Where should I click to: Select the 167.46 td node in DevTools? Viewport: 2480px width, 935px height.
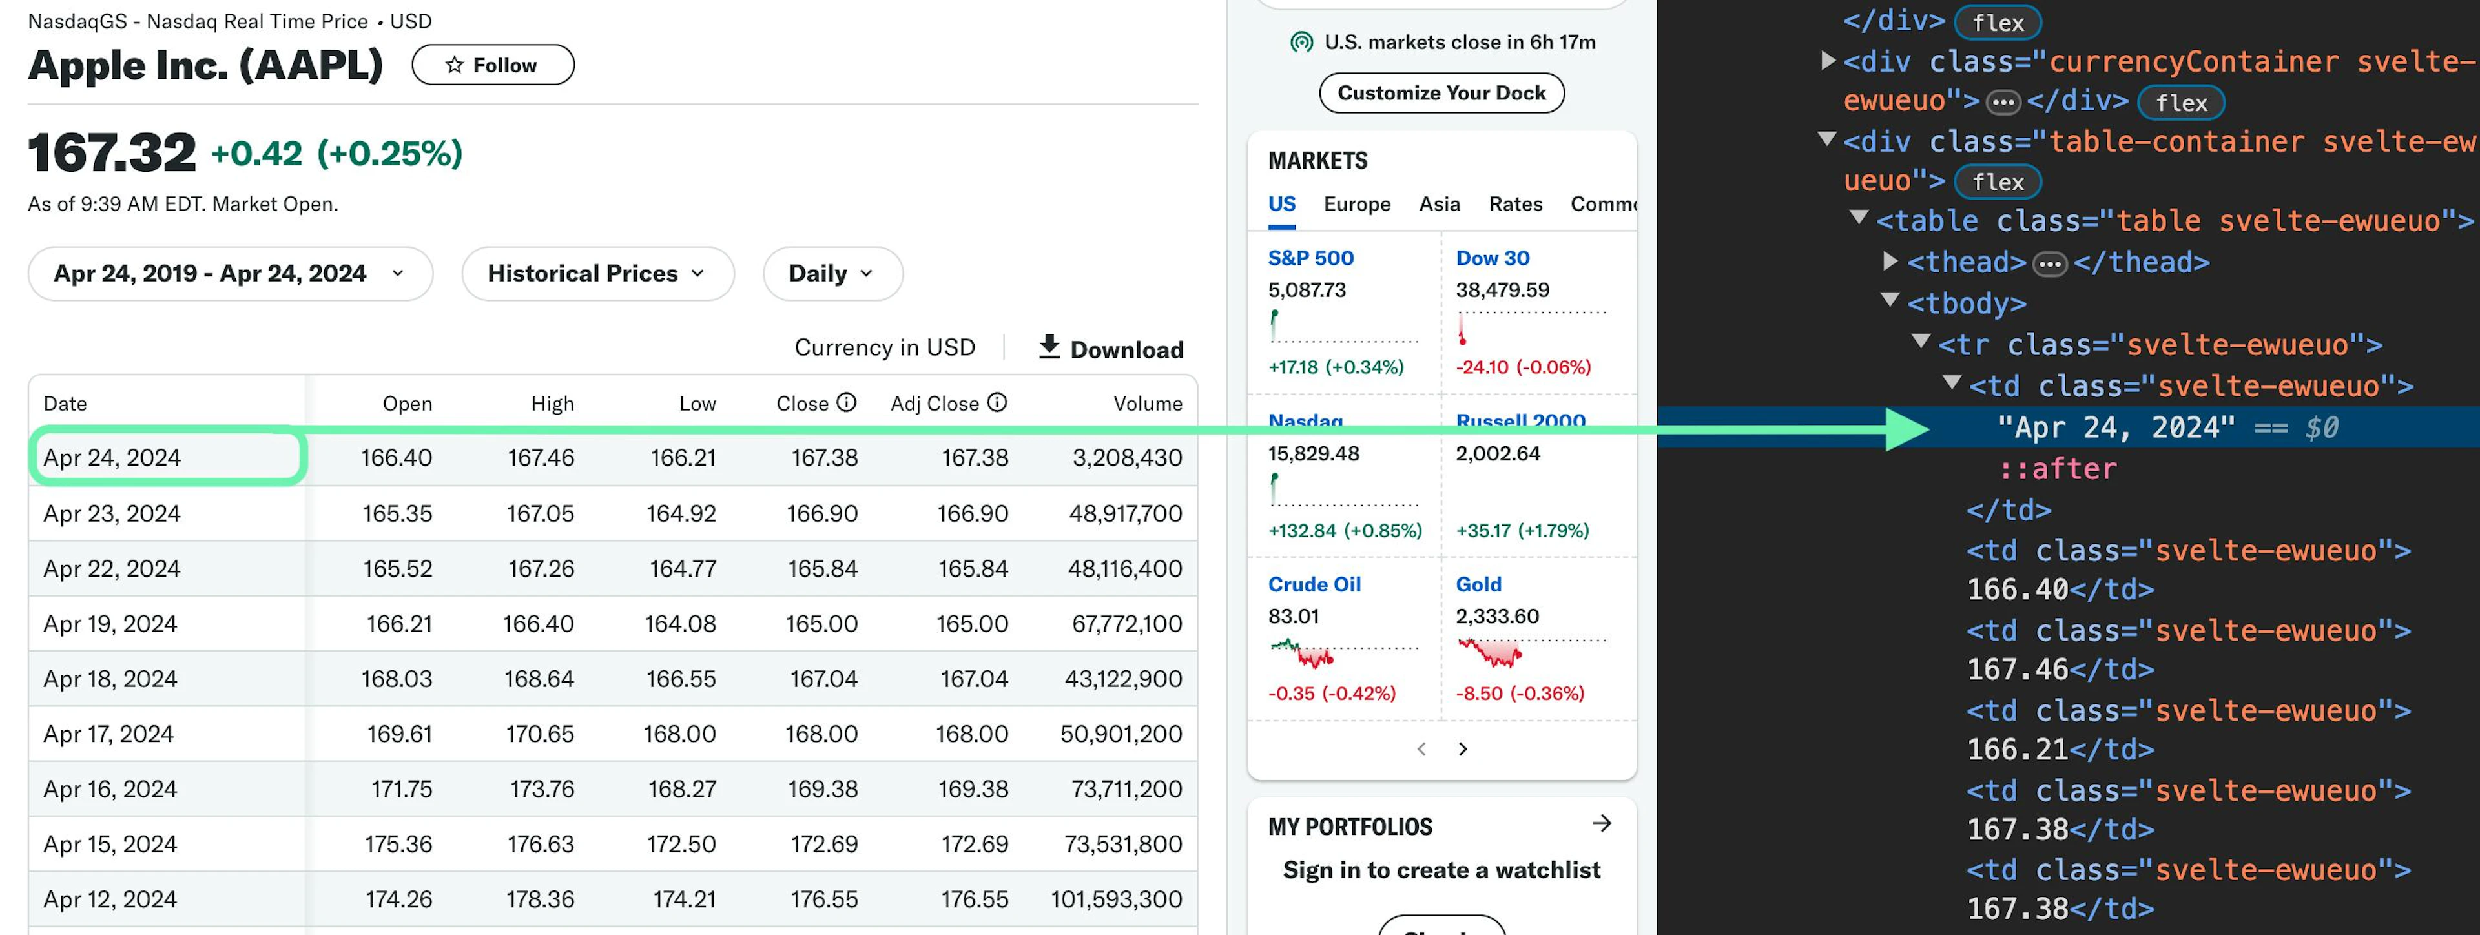pyautogui.click(x=2188, y=650)
